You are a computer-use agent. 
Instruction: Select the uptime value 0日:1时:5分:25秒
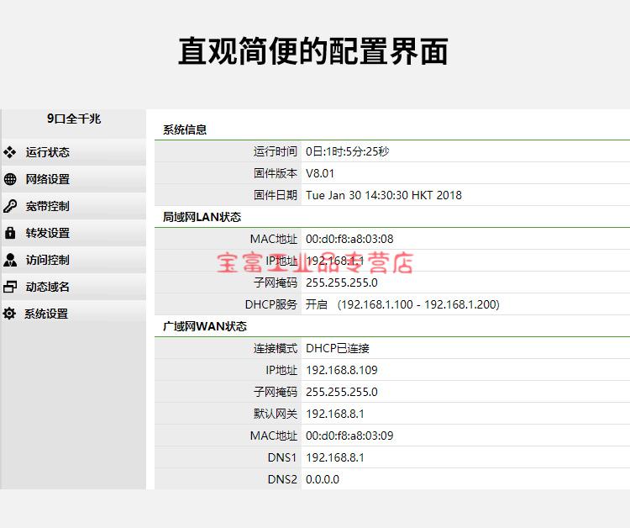pyautogui.click(x=347, y=151)
